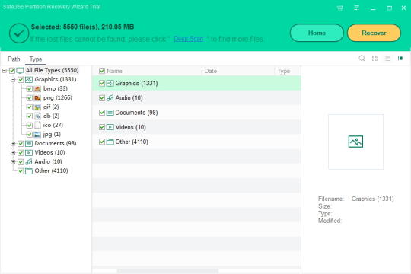Toggle the preview pane view icon
Screen dimensions: 411x274
click(400, 58)
